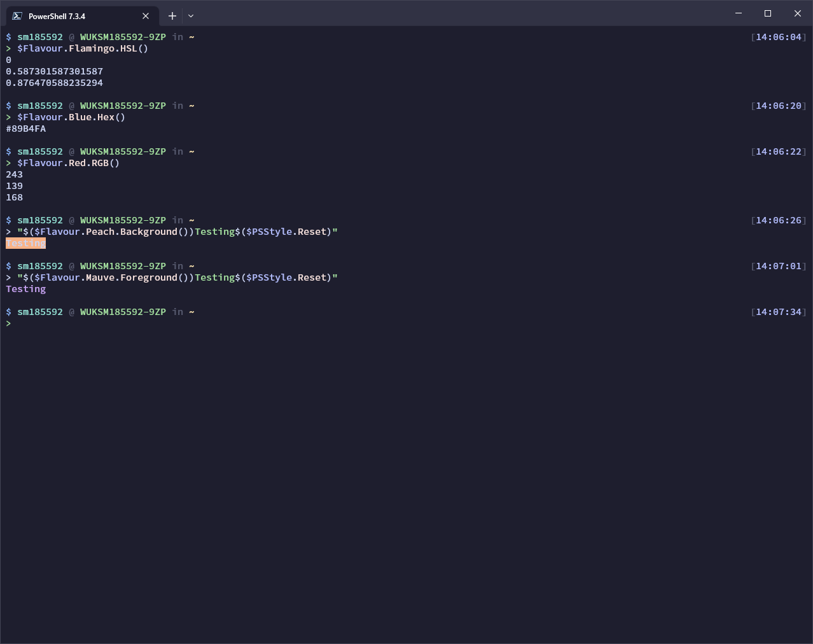Click the minimize window icon

tap(738, 13)
